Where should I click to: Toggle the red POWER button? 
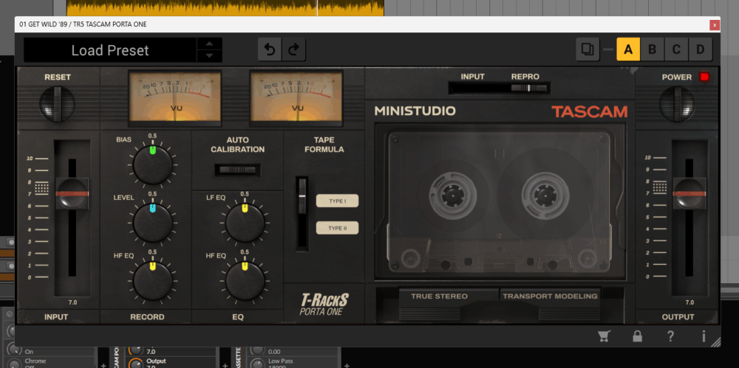tap(704, 77)
